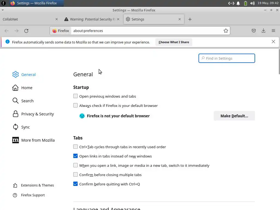
Task: Open a new tab with the plus icon
Action: pyautogui.click(x=190, y=19)
